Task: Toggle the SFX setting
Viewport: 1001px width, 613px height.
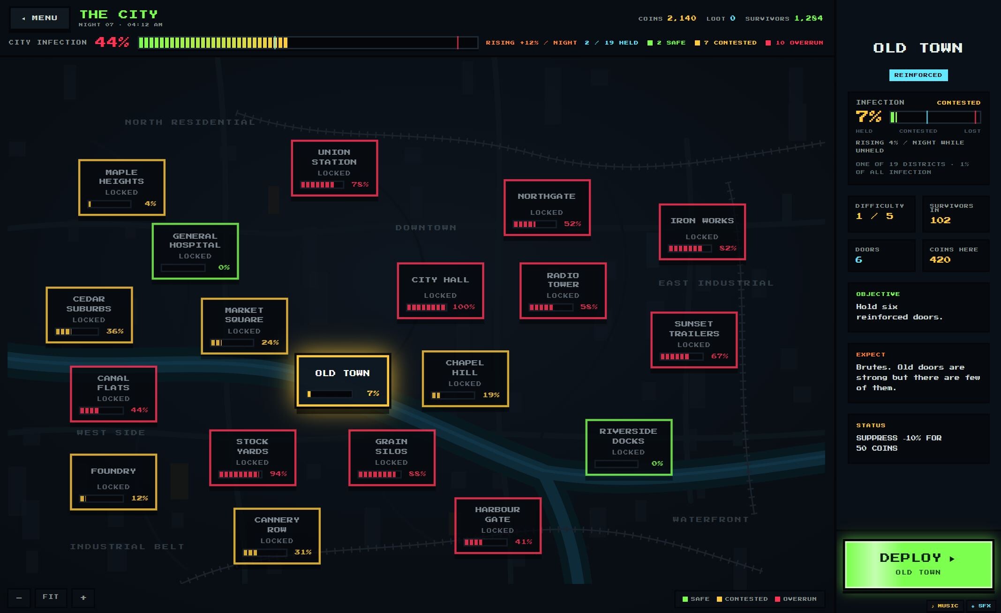Action: [x=981, y=606]
